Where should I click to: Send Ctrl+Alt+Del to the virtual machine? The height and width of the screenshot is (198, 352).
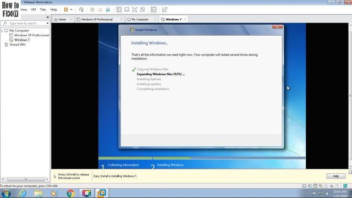(x=81, y=10)
